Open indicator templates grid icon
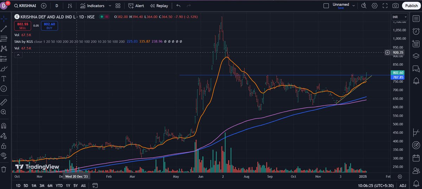Screen dimensions: 422x189 tap(118, 6)
